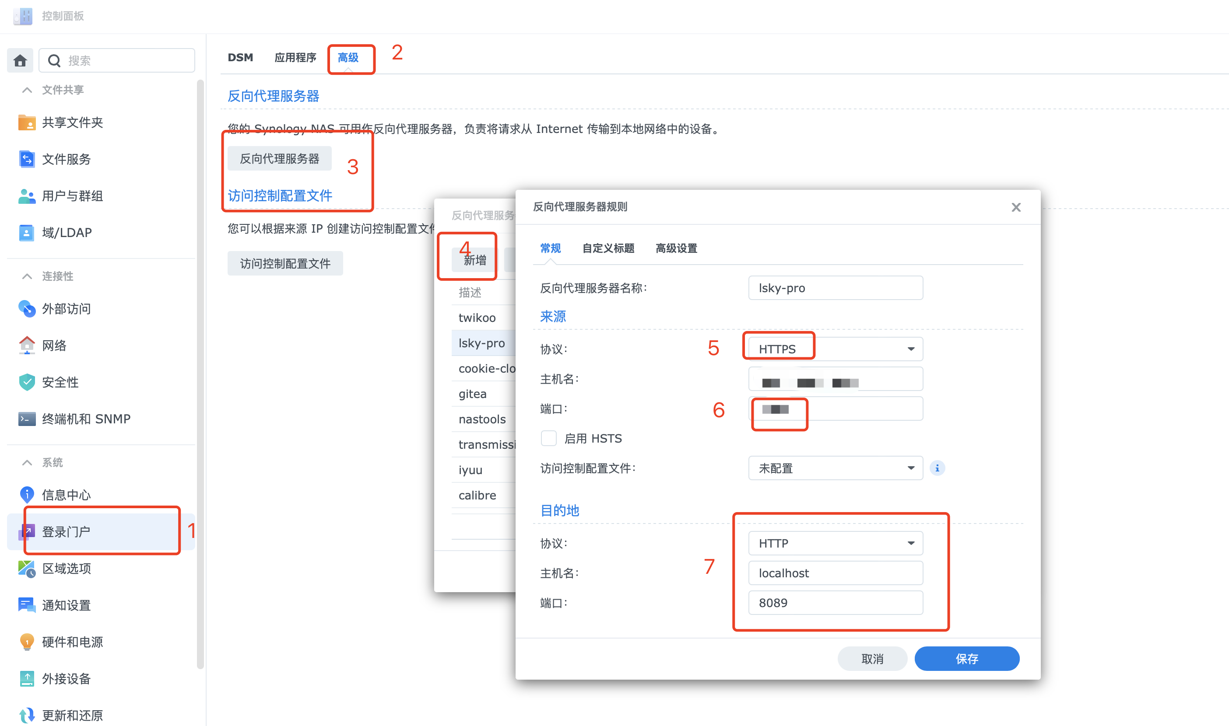Collapse the 文件共享 sidebar section
Screen dimensions: 1229x726
28,90
